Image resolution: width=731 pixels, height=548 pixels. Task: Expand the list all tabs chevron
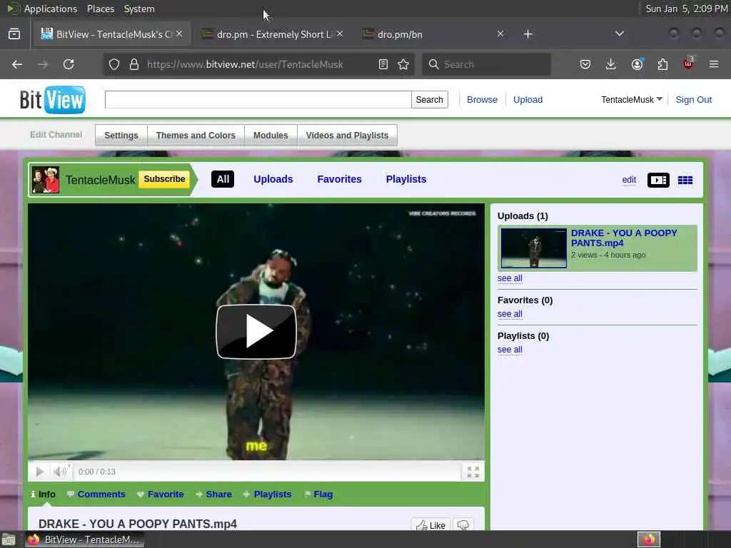(x=619, y=34)
